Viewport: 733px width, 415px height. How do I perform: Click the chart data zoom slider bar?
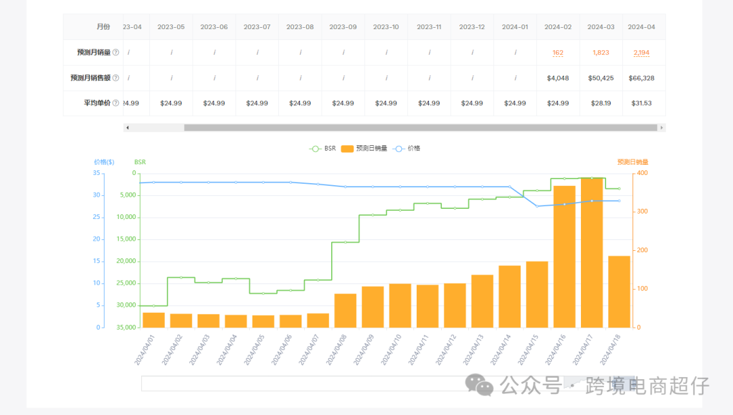click(388, 383)
